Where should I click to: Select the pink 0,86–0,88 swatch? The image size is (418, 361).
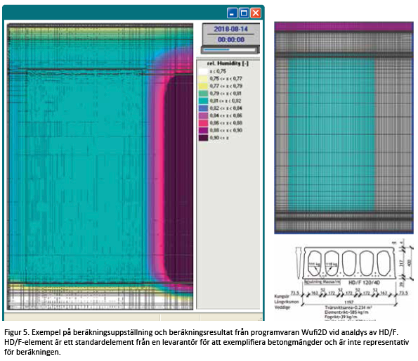(x=203, y=123)
